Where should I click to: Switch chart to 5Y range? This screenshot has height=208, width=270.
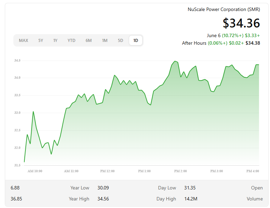(x=41, y=41)
